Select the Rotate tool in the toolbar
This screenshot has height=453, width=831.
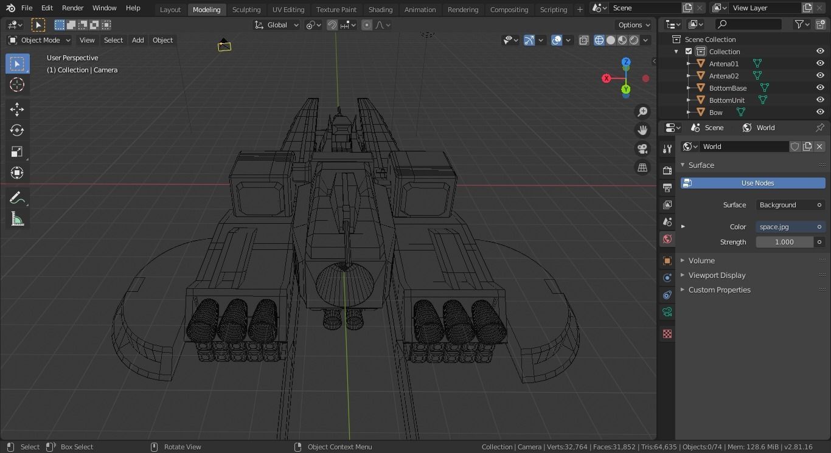pyautogui.click(x=17, y=130)
